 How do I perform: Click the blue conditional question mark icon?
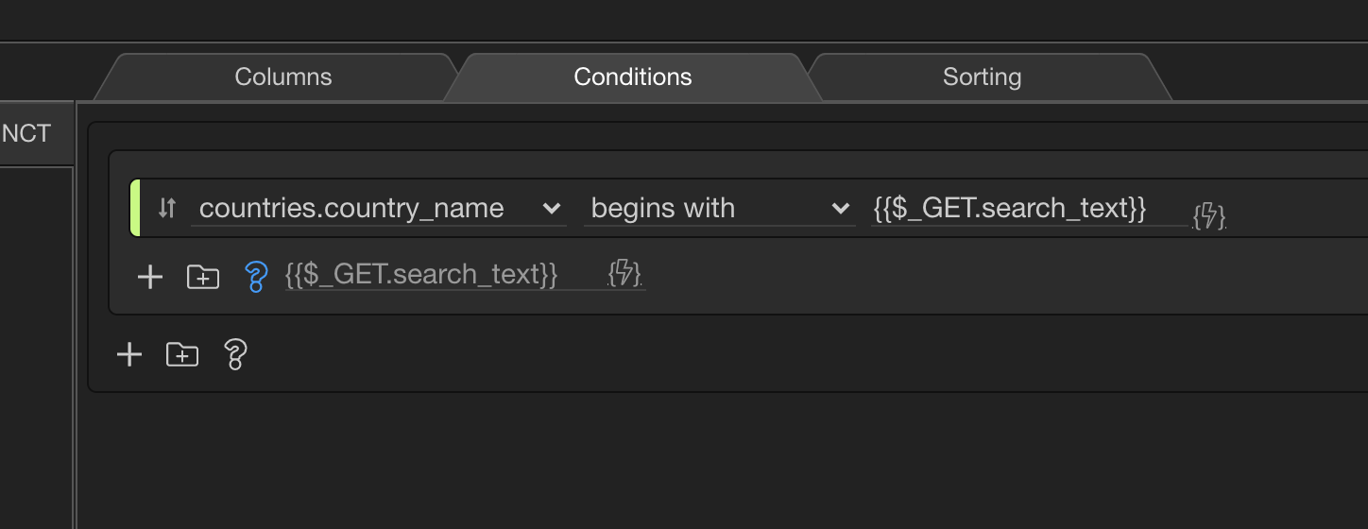[x=256, y=277]
